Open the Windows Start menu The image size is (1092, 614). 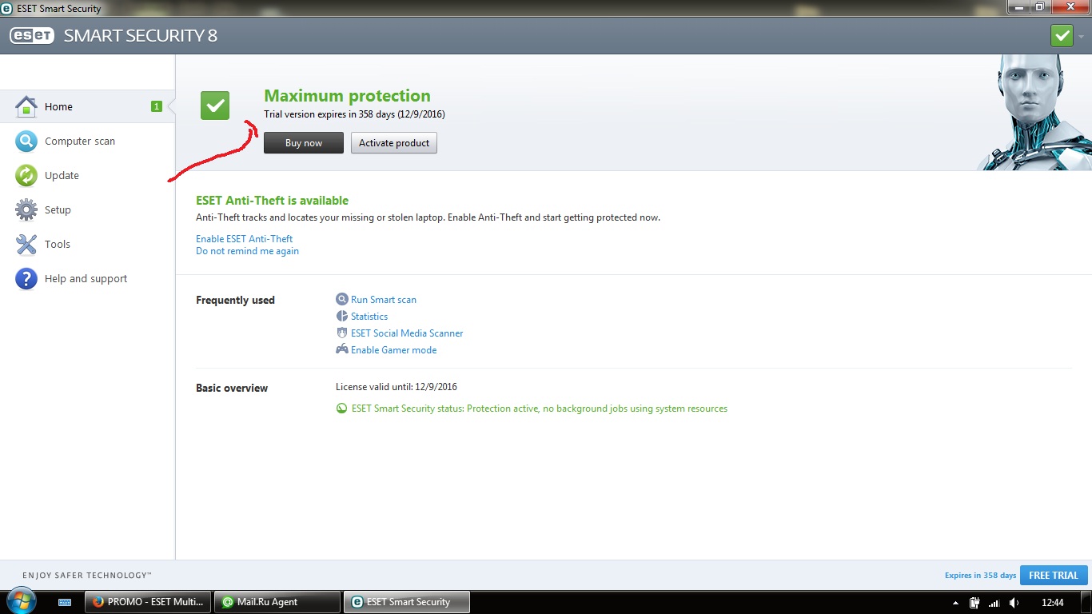(22, 602)
